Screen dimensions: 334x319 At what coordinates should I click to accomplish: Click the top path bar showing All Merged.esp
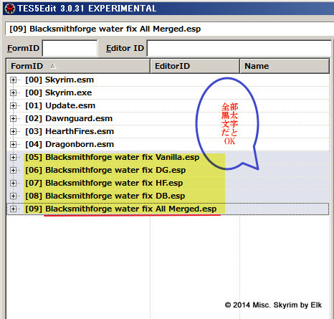169,29
